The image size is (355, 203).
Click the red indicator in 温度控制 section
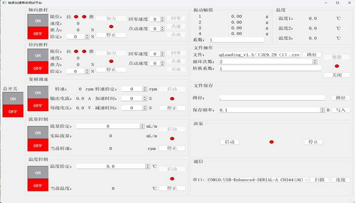tap(172, 179)
